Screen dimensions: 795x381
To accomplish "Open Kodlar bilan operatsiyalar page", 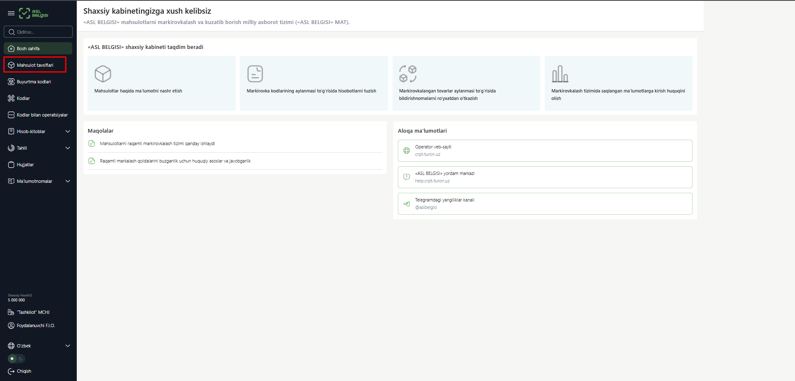I will [42, 115].
